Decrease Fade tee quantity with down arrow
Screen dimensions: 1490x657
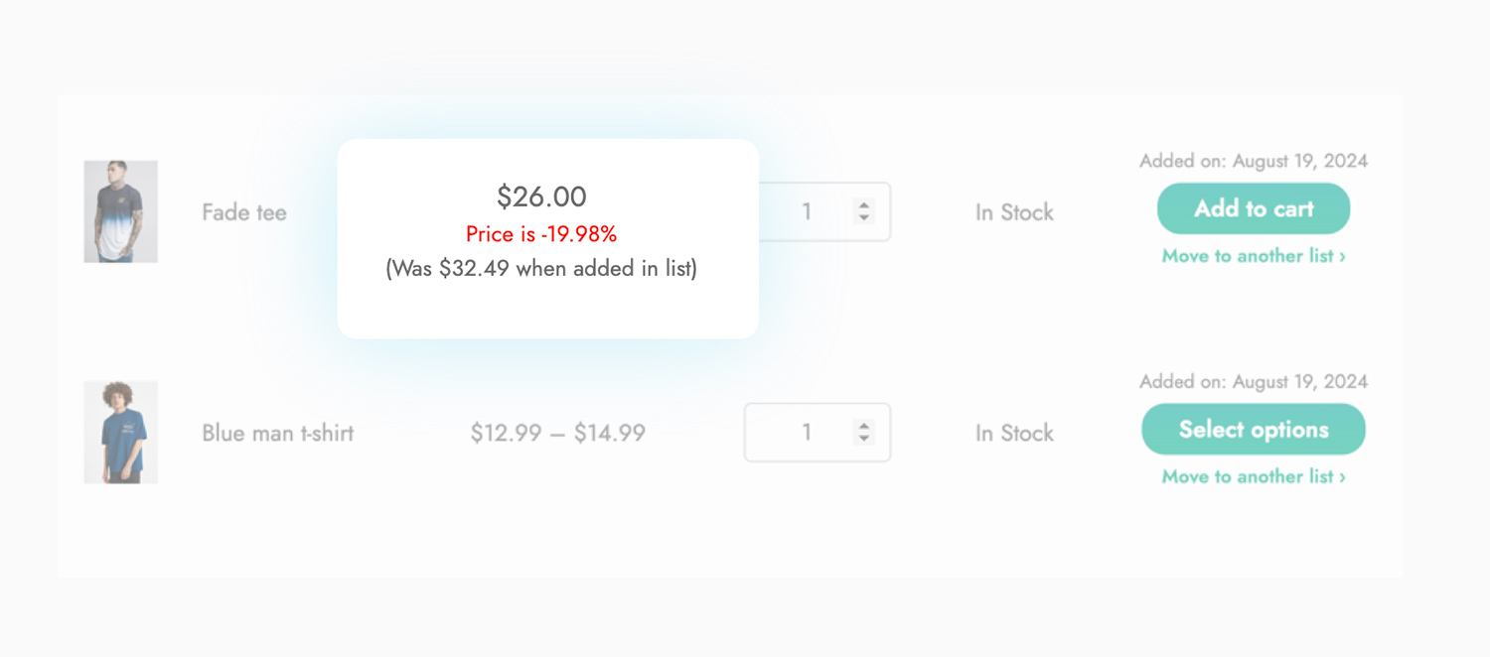[x=864, y=217]
